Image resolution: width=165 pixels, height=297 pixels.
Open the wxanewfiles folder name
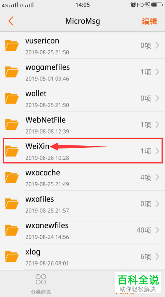click(47, 225)
